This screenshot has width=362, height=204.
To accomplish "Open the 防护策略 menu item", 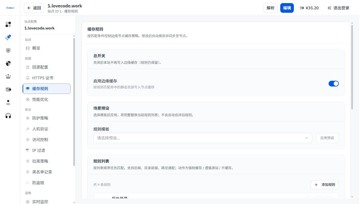I will 46,118.
